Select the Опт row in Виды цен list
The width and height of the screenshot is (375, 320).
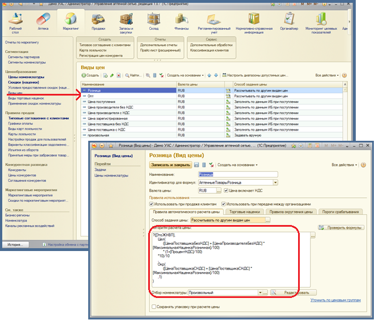coord(212,96)
